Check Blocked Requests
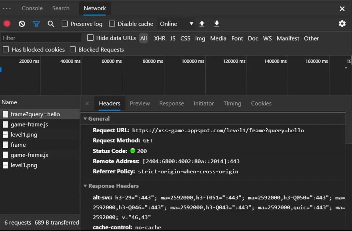This screenshot has width=352, height=231. tap(72, 49)
